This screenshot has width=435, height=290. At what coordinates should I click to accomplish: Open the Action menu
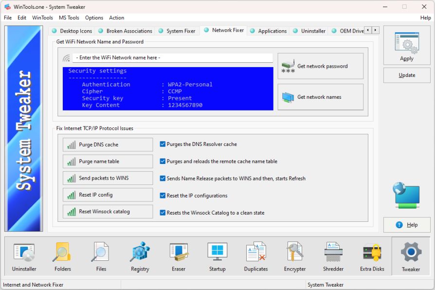point(116,18)
